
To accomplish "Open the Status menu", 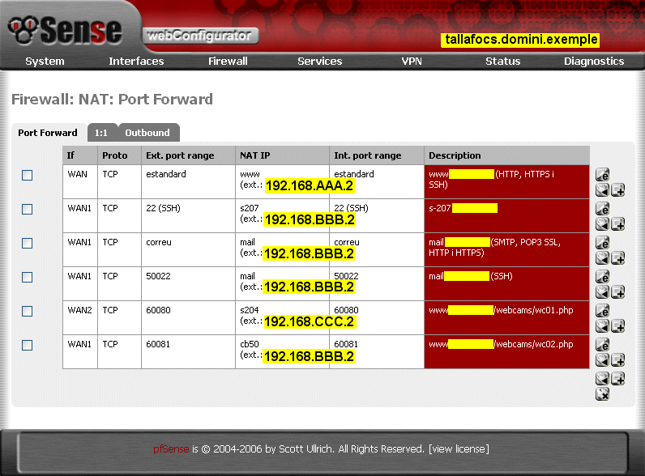I will tap(502, 62).
